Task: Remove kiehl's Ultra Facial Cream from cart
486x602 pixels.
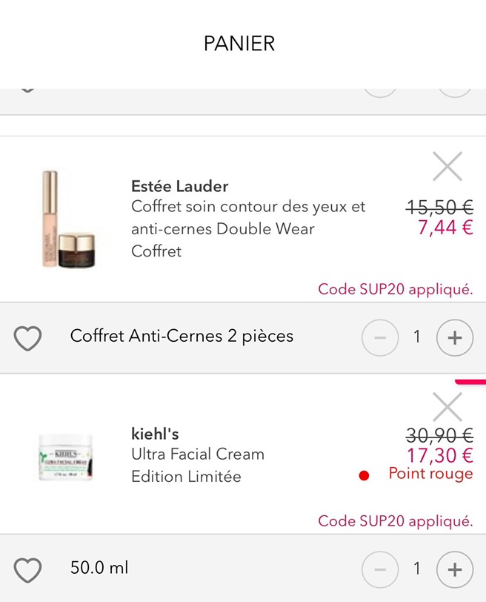Action: pyautogui.click(x=447, y=407)
